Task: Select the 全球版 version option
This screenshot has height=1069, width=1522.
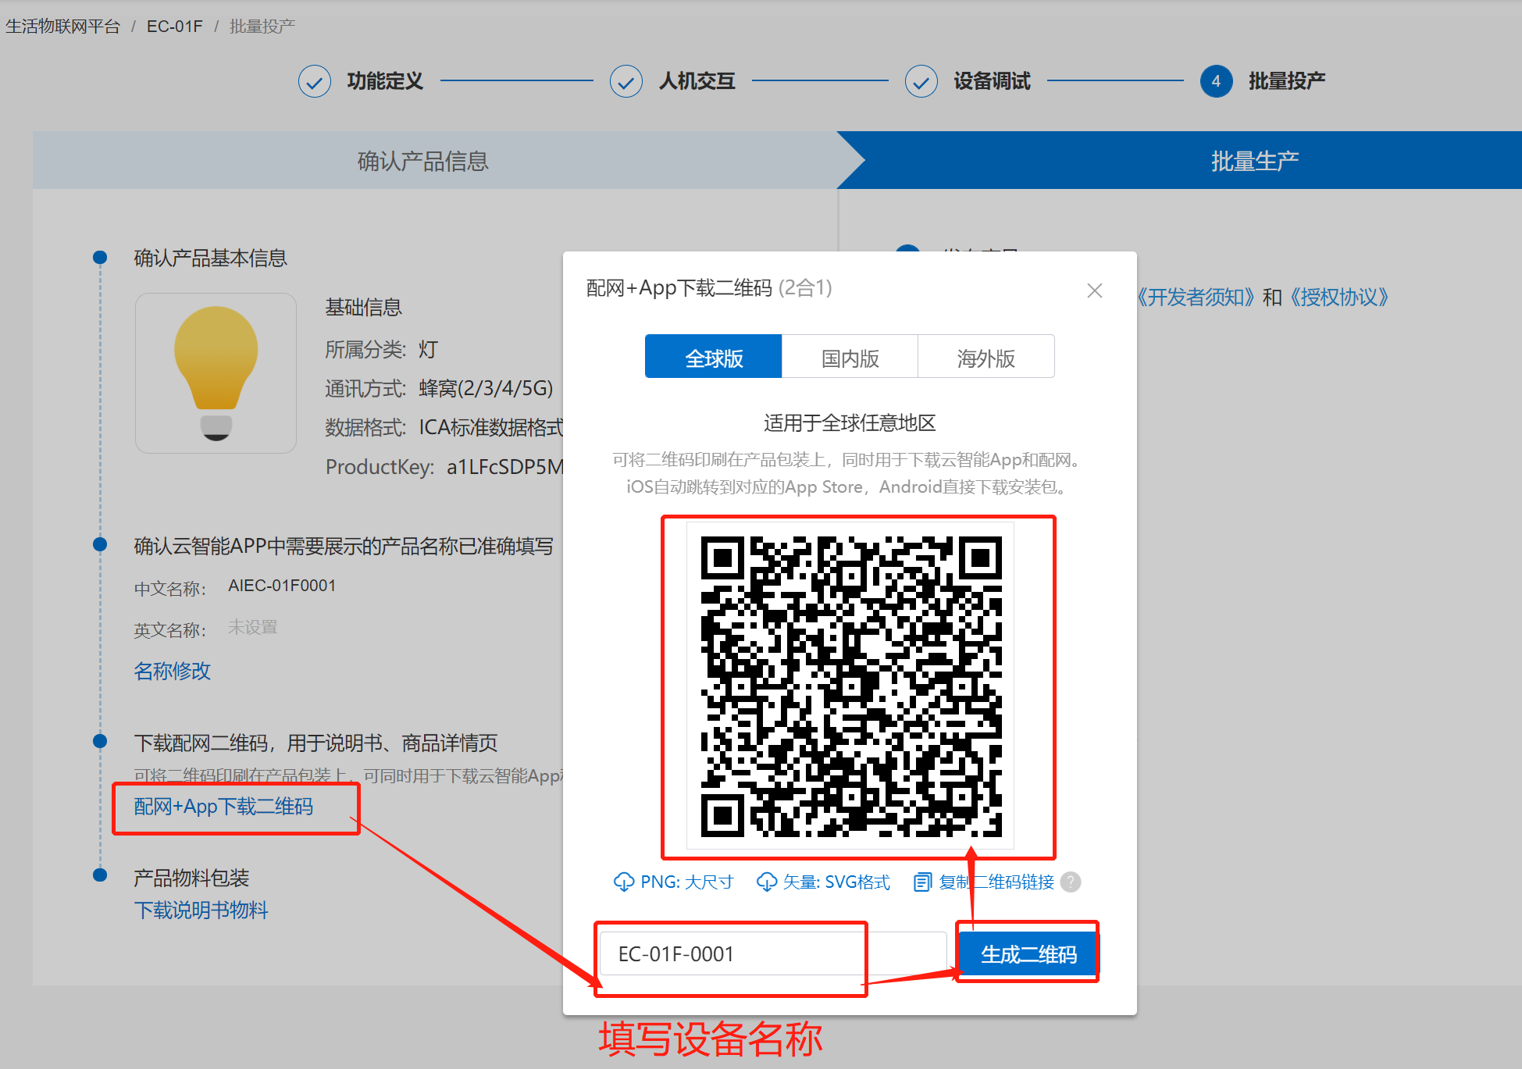Action: click(x=712, y=356)
